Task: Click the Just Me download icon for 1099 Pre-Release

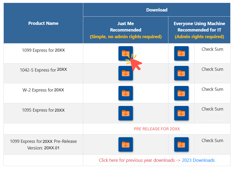Action: [125, 144]
